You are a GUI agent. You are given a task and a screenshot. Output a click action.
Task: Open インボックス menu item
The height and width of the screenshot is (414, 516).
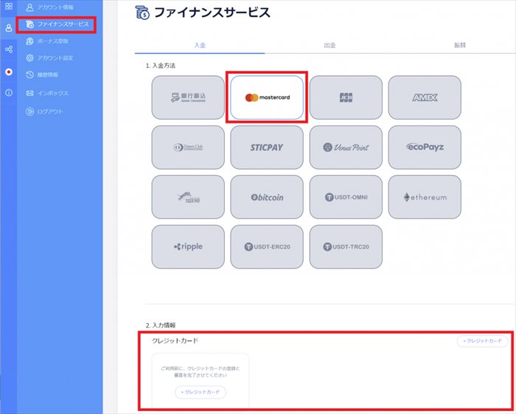click(47, 93)
